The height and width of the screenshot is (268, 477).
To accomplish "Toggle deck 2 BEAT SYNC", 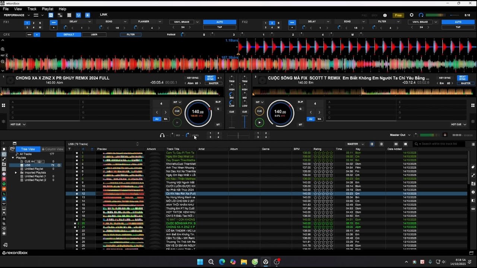I will [462, 78].
